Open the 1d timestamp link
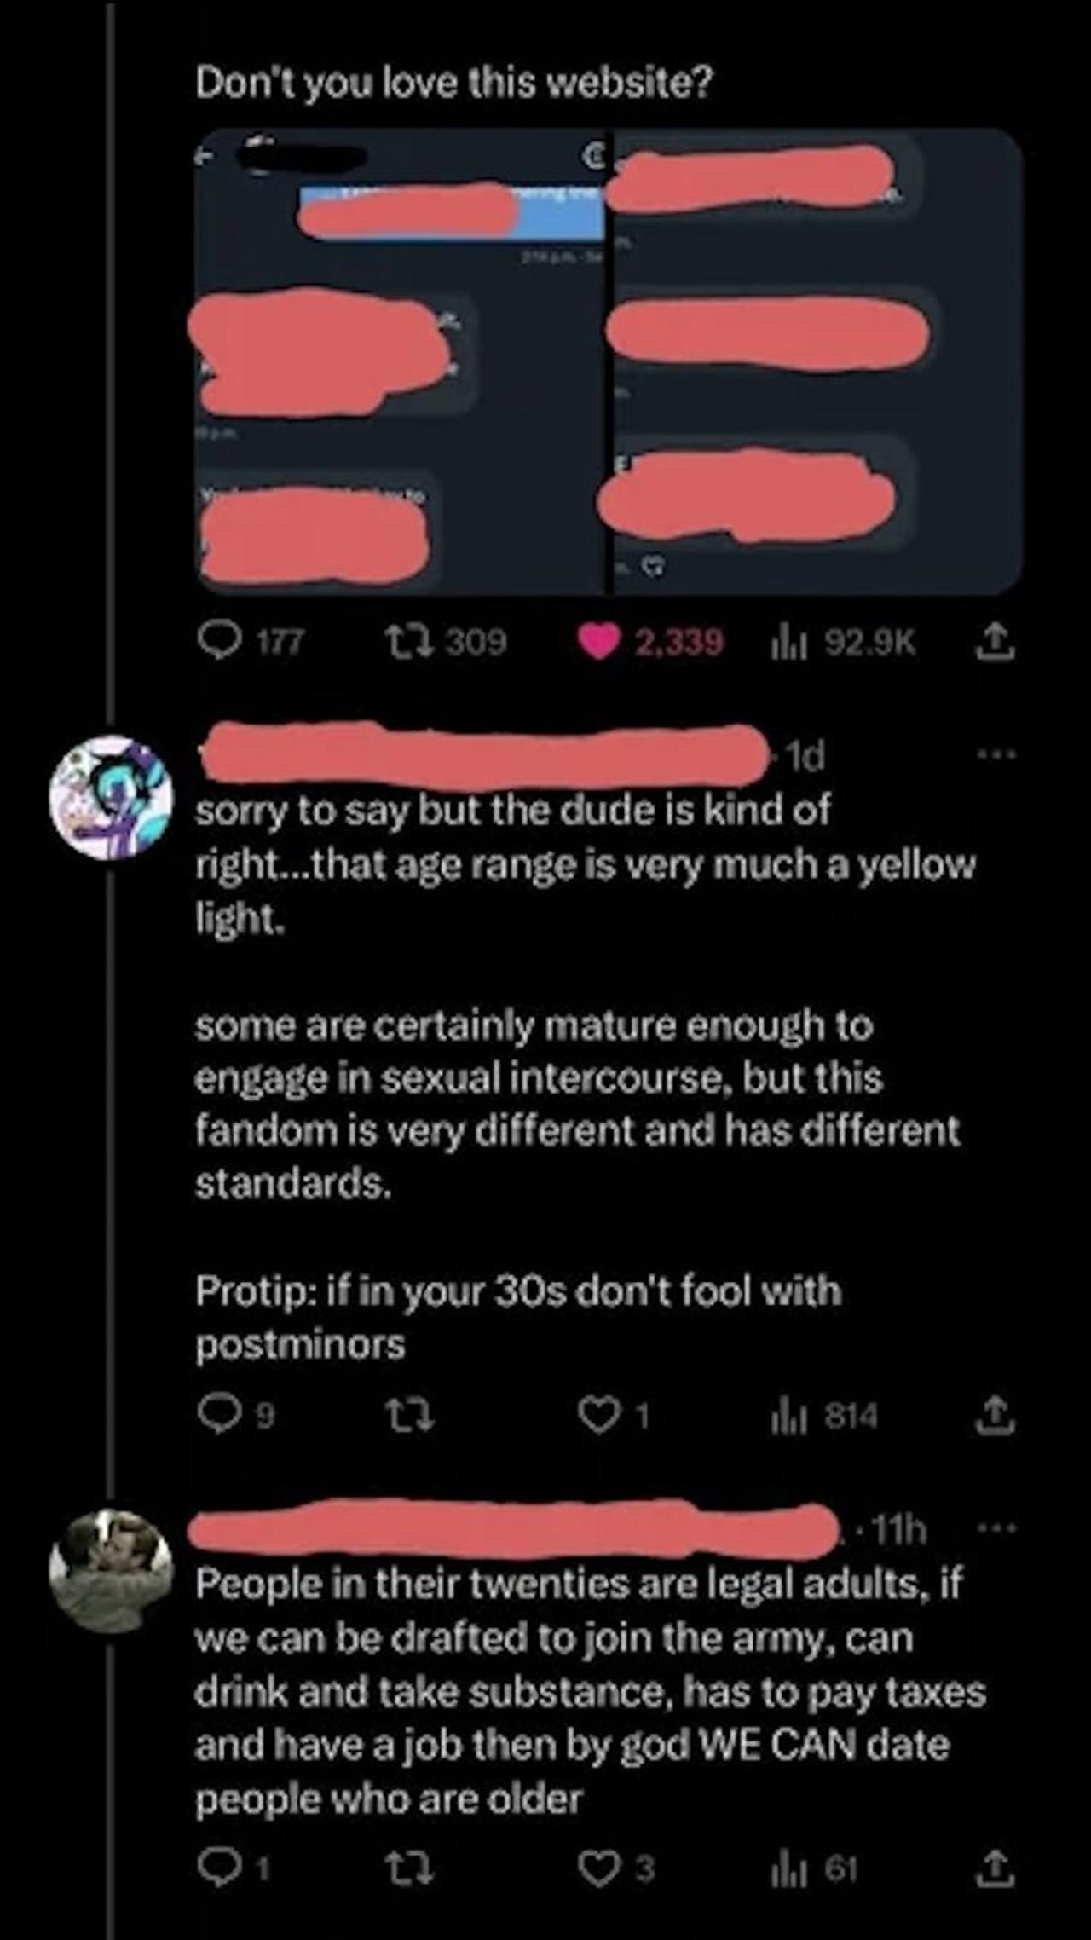This screenshot has width=1091, height=1940. click(x=805, y=755)
